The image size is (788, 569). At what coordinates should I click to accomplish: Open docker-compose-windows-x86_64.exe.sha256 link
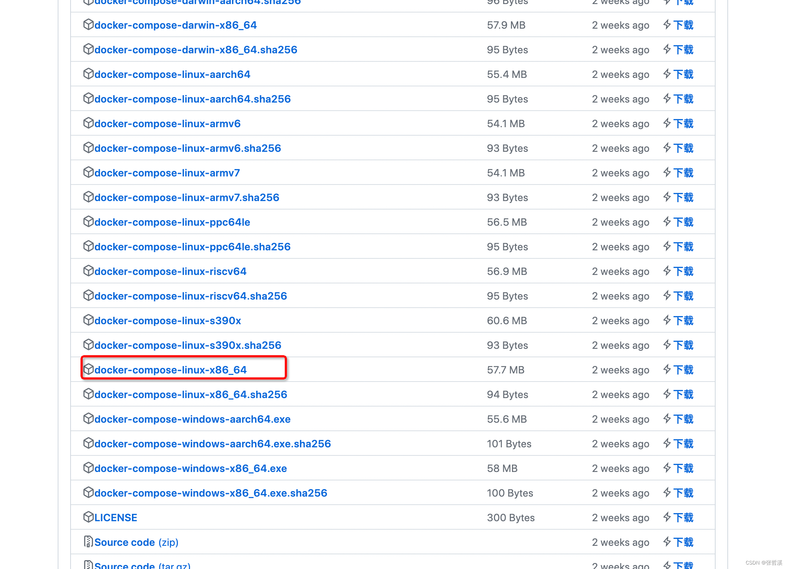click(x=211, y=493)
